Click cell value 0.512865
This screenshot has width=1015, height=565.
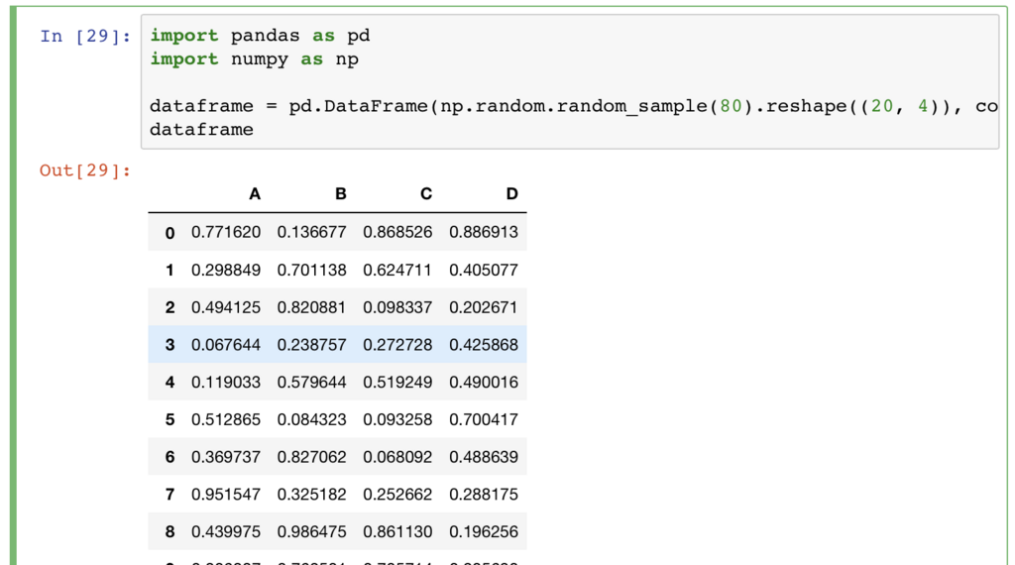coord(226,420)
